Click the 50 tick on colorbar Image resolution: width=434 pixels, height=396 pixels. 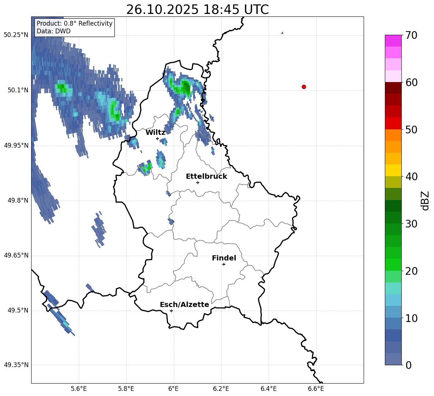(411, 130)
